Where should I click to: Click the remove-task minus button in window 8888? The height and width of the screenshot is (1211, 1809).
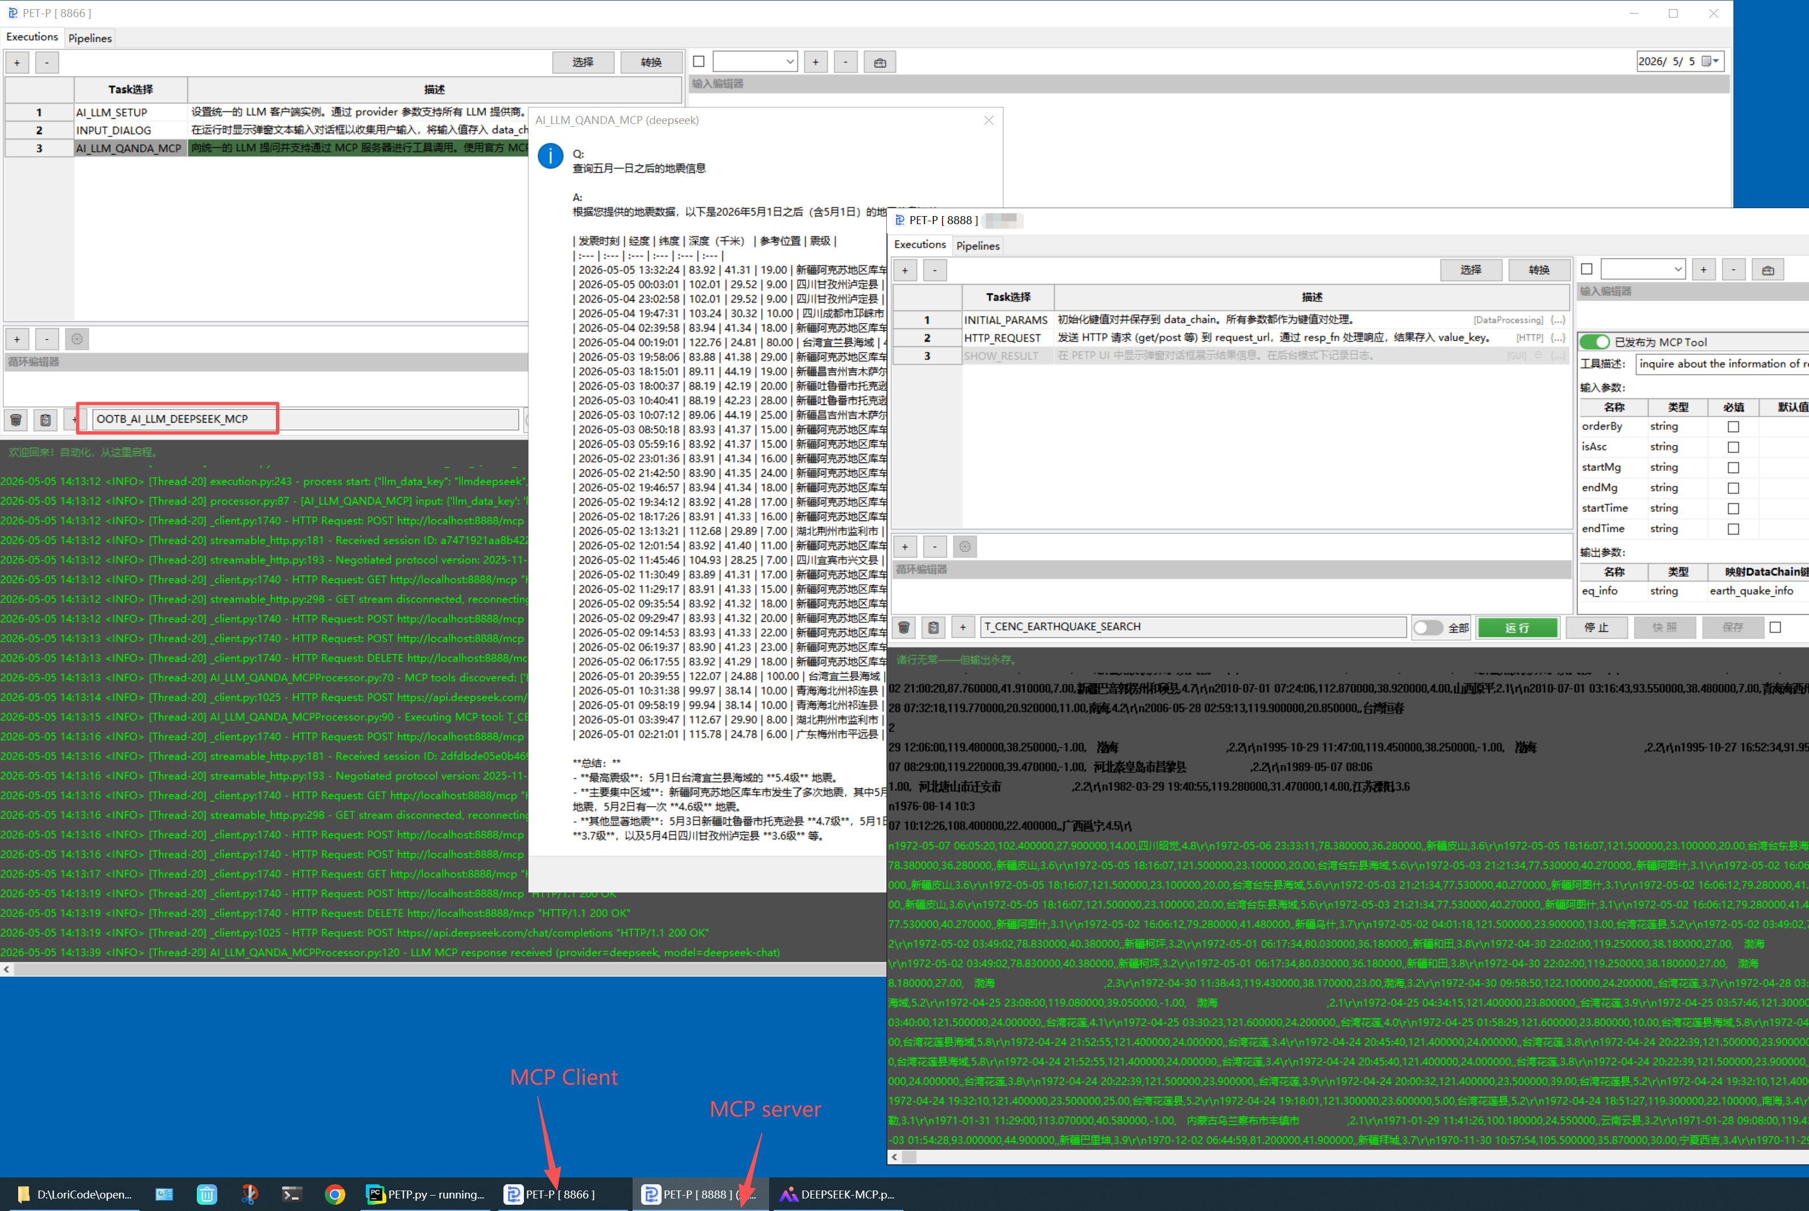935,270
